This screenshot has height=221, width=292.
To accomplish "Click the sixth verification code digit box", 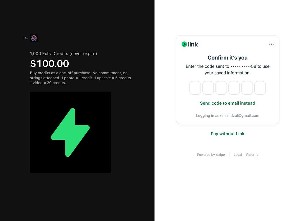I will pos(260,88).
